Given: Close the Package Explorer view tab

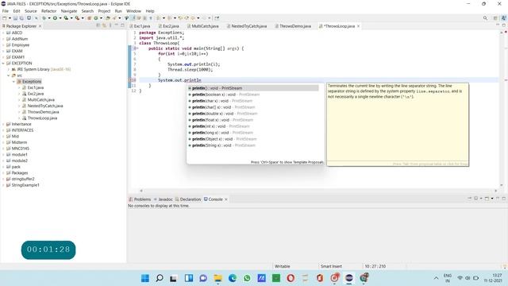Looking at the screenshot, I should click(x=40, y=26).
